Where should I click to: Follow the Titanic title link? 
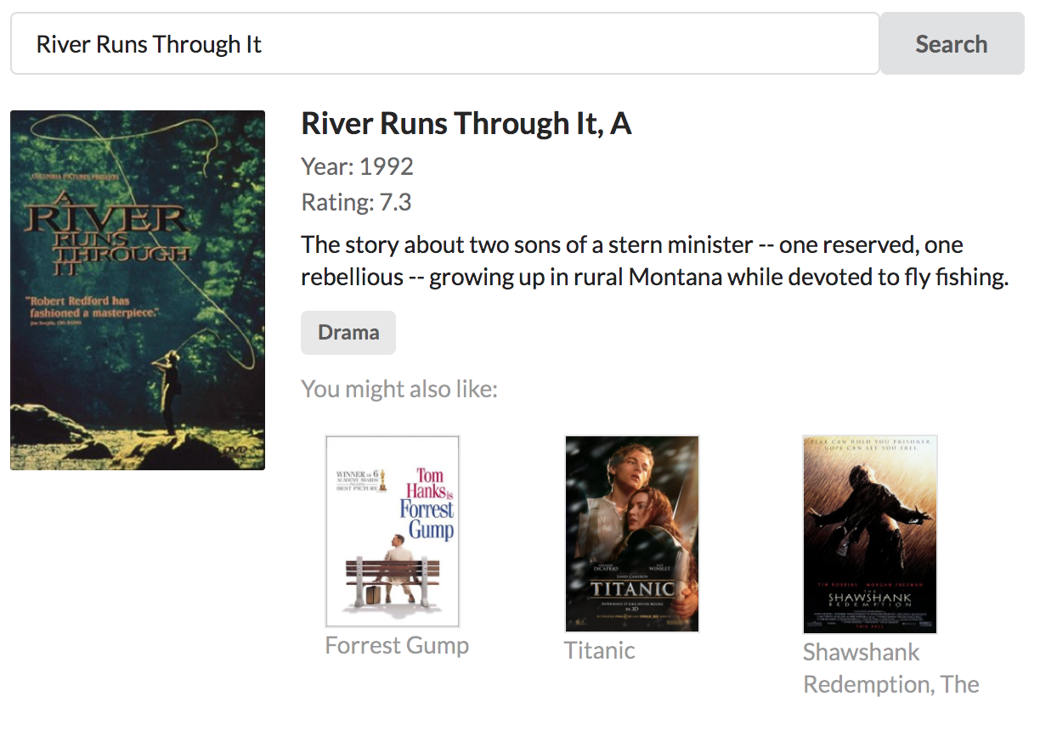600,650
